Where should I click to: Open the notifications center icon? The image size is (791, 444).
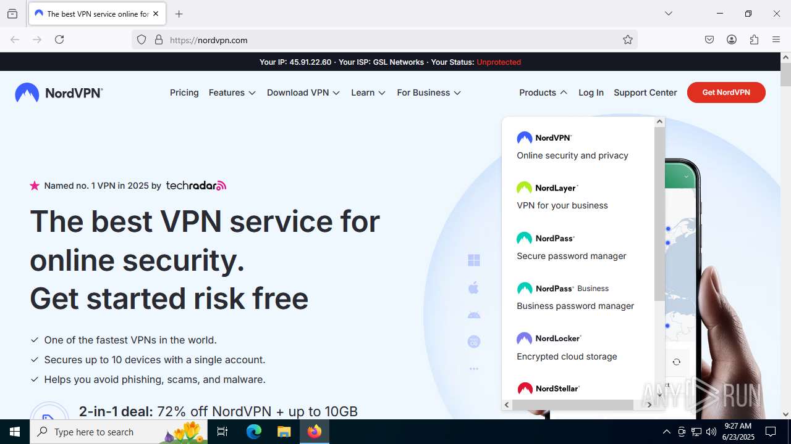[x=771, y=432]
